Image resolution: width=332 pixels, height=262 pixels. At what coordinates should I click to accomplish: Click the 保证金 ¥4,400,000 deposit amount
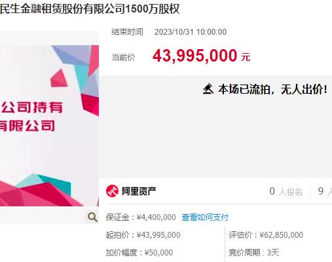(x=141, y=217)
